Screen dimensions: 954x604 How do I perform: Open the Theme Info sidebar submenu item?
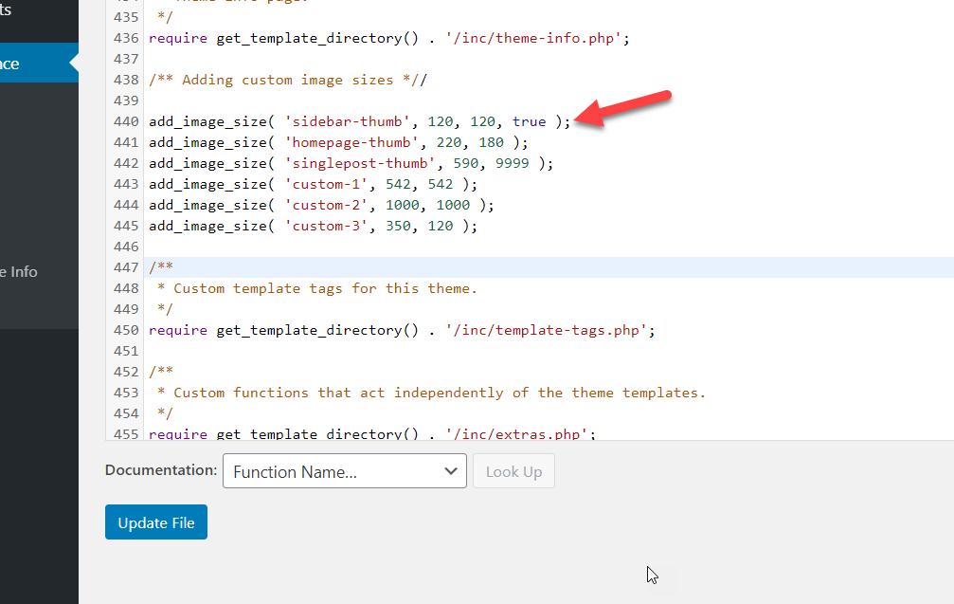click(20, 271)
